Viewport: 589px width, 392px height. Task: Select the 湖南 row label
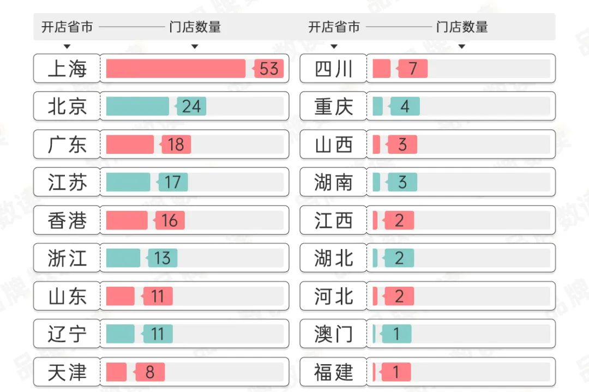point(333,182)
